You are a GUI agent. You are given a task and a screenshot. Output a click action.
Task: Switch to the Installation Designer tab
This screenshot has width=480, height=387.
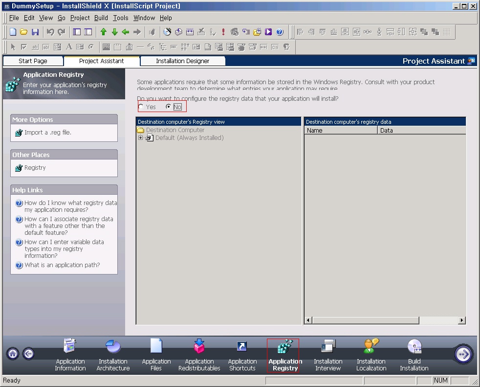point(183,61)
